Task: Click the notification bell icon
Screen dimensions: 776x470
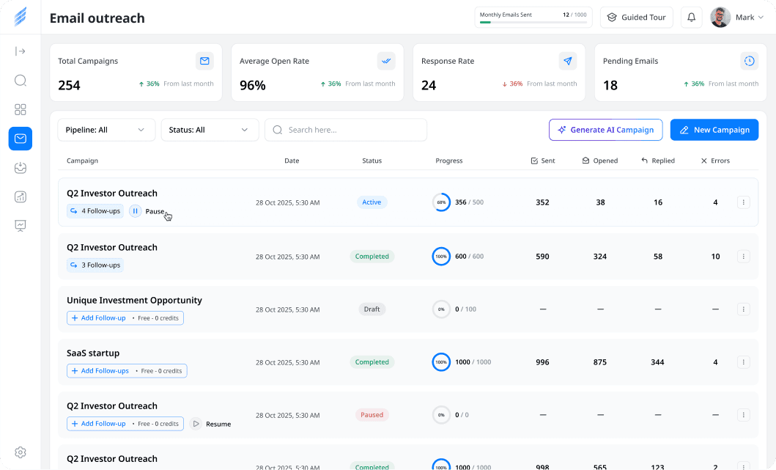Action: click(x=692, y=18)
